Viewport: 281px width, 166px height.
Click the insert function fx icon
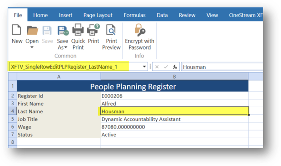[175, 67]
